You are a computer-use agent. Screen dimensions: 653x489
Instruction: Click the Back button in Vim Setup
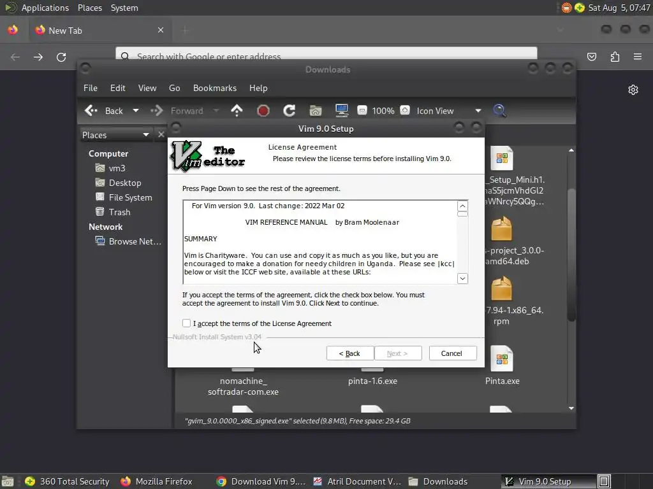pos(350,353)
